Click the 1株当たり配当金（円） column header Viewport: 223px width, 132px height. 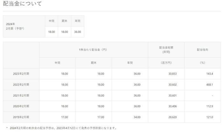[94, 50]
